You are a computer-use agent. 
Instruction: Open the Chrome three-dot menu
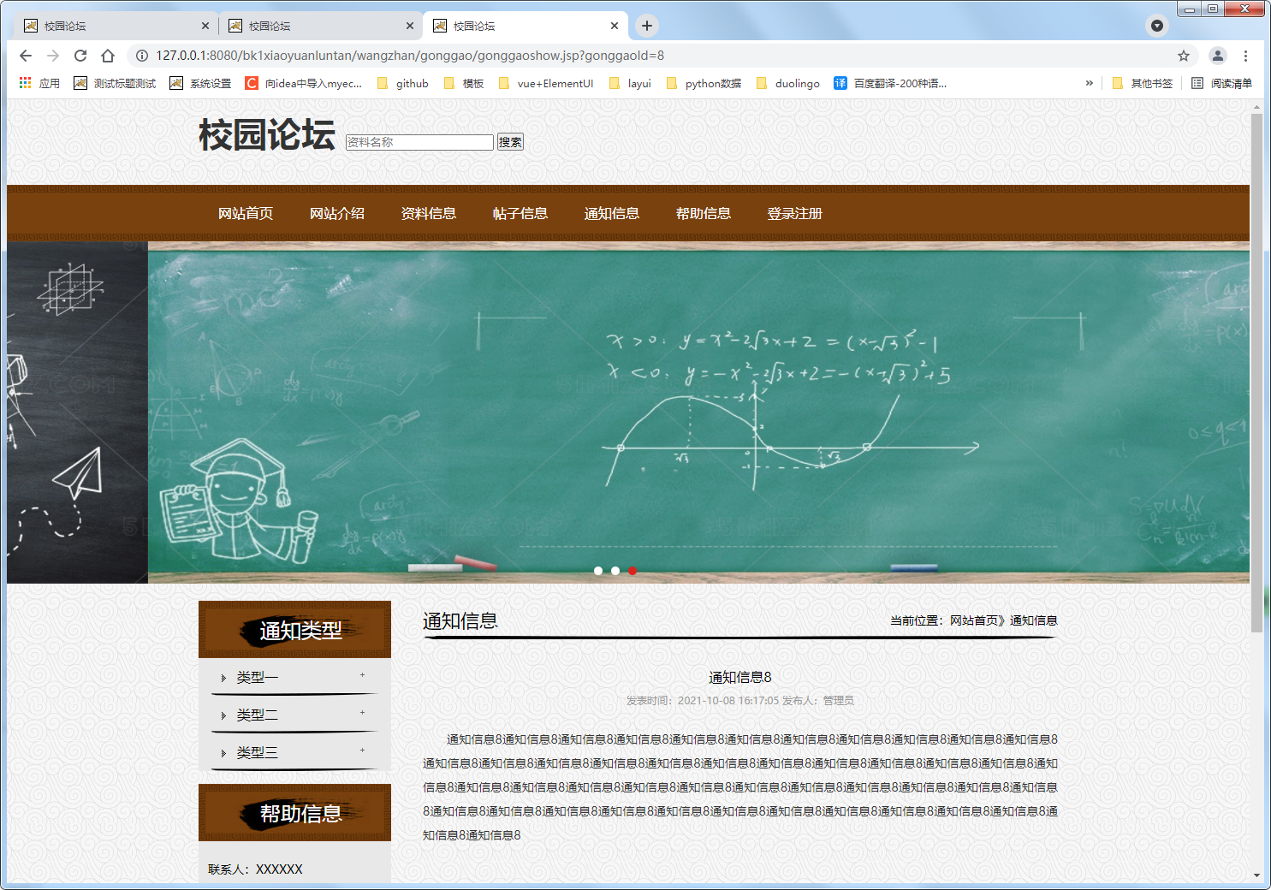(x=1245, y=56)
